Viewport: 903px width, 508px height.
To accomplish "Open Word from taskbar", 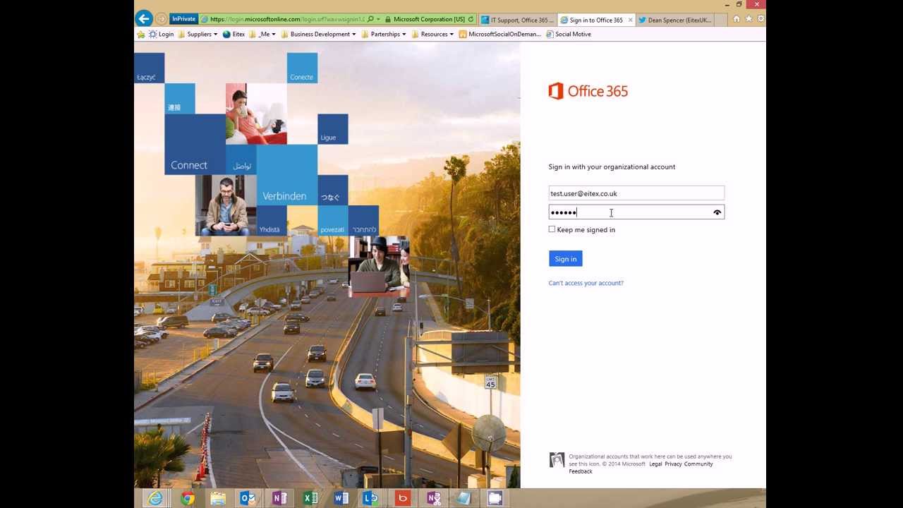I will (341, 498).
